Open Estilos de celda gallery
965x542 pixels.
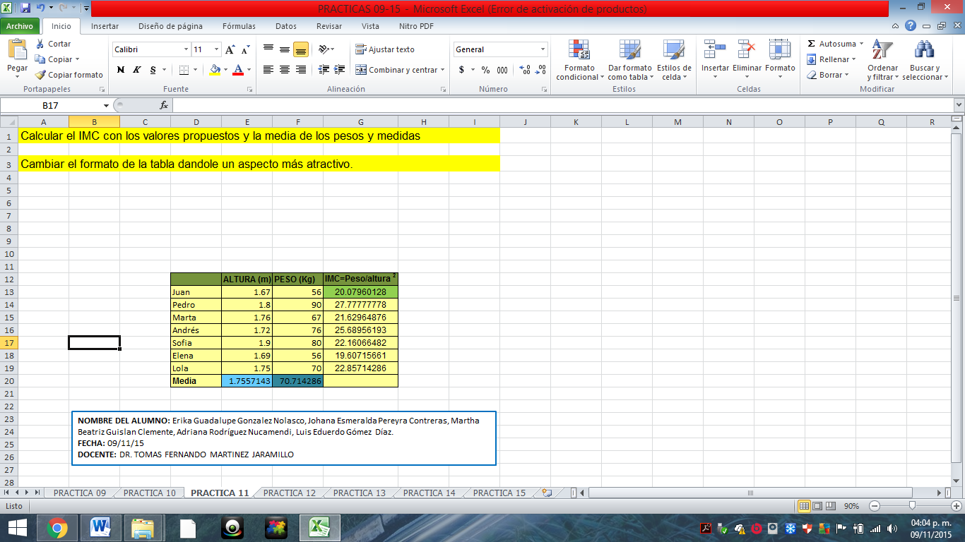point(673,60)
